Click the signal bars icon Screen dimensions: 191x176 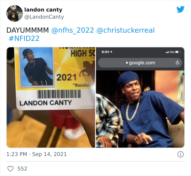(167, 52)
